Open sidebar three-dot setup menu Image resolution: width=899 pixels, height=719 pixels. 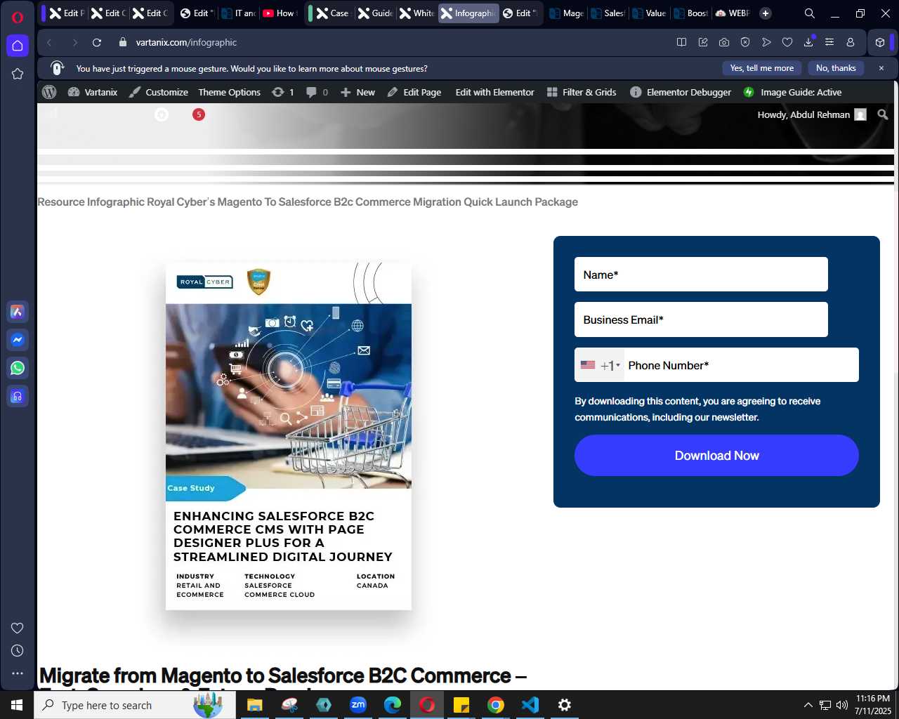tap(18, 673)
